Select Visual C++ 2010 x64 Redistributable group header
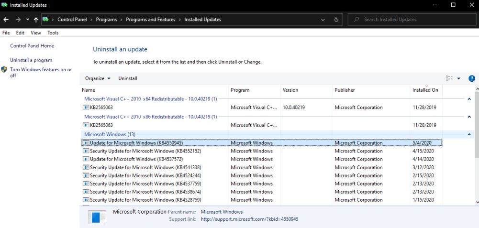This screenshot has width=479, height=228. 151,99
